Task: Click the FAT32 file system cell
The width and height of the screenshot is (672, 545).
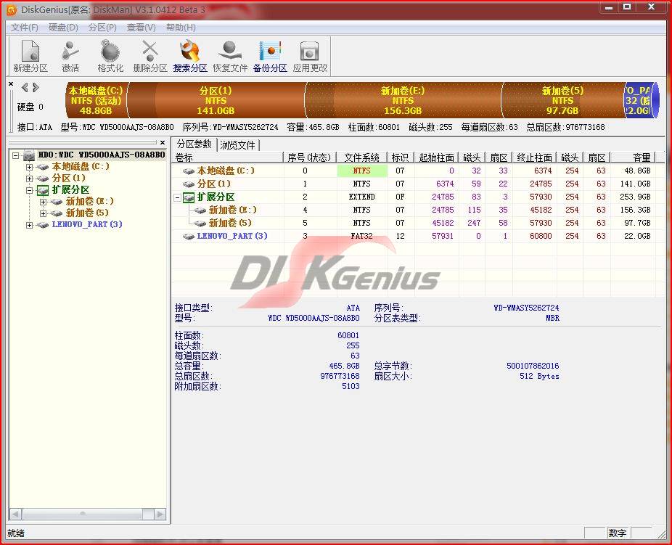Action: click(362, 236)
